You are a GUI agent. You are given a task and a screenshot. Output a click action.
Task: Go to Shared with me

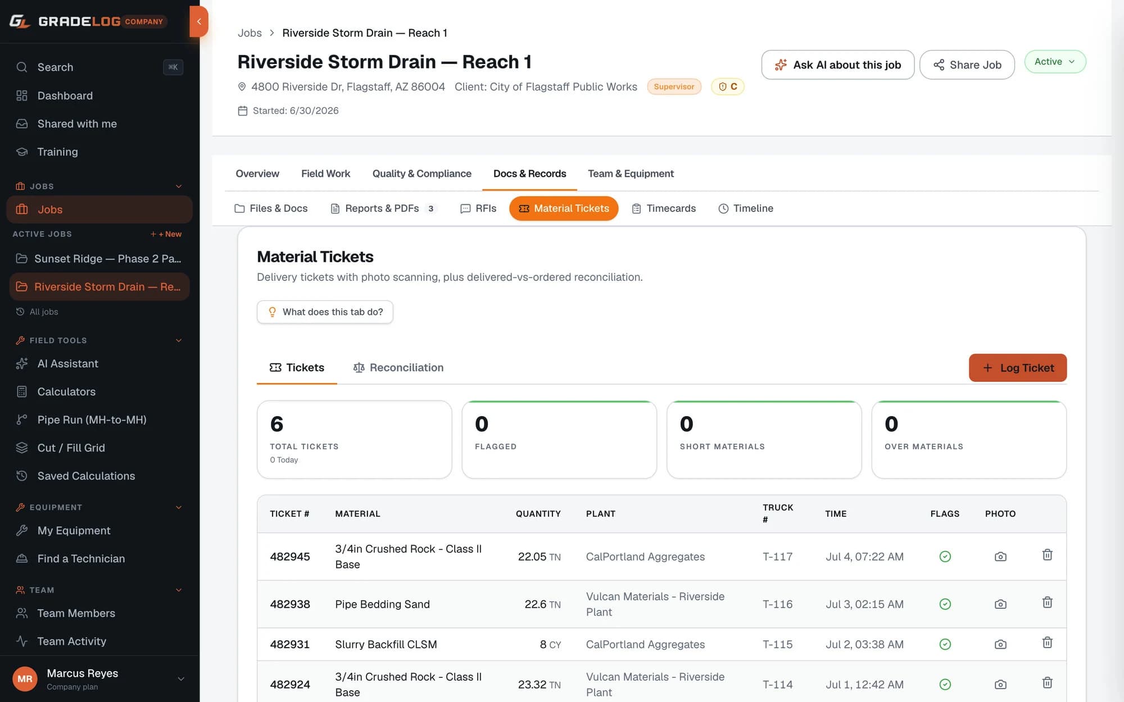(99, 124)
